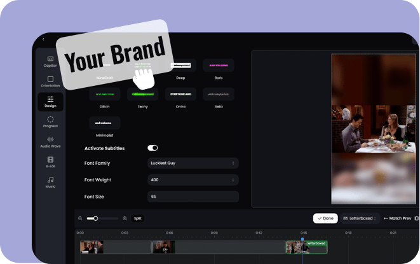Open the Audio Wave panel

tap(50, 142)
